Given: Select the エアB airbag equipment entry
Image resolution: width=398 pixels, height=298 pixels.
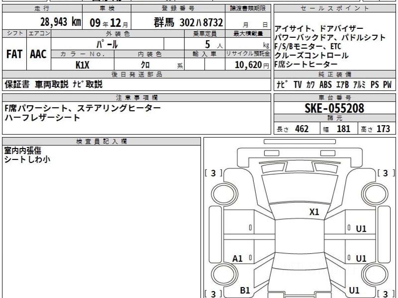Looking at the screenshot, I should coord(342,85).
